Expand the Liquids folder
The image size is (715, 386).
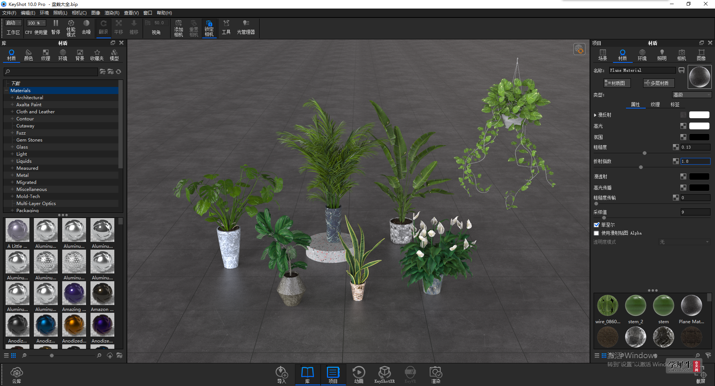point(12,161)
